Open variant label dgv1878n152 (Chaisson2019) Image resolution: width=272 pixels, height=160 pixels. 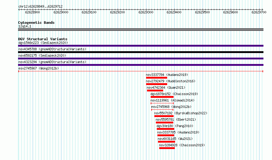[174, 94]
